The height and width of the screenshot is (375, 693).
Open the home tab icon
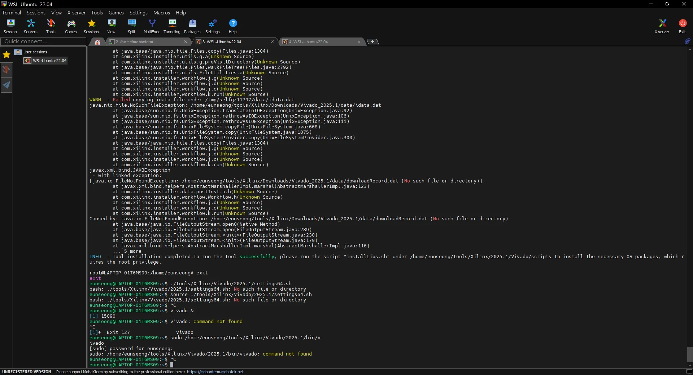[97, 42]
